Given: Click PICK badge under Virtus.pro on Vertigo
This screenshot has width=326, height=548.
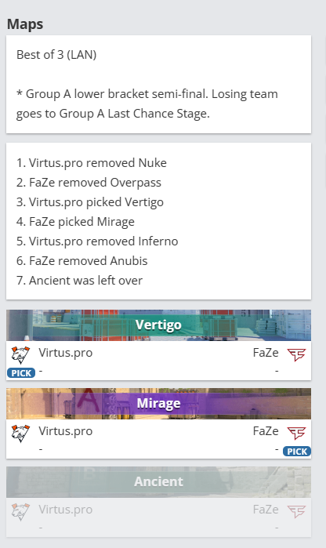Looking at the screenshot, I should [x=21, y=373].
